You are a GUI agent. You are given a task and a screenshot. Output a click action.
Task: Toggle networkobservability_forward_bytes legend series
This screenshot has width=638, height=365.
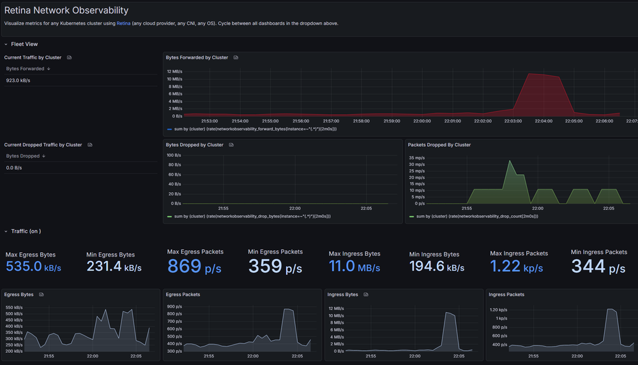(x=255, y=130)
